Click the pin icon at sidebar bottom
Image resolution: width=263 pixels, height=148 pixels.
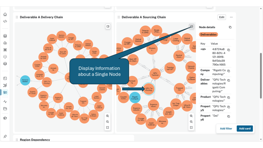tap(5, 136)
